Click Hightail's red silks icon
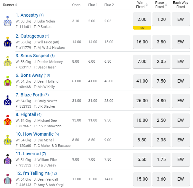193x188 pixels. pyautogui.click(x=8, y=121)
